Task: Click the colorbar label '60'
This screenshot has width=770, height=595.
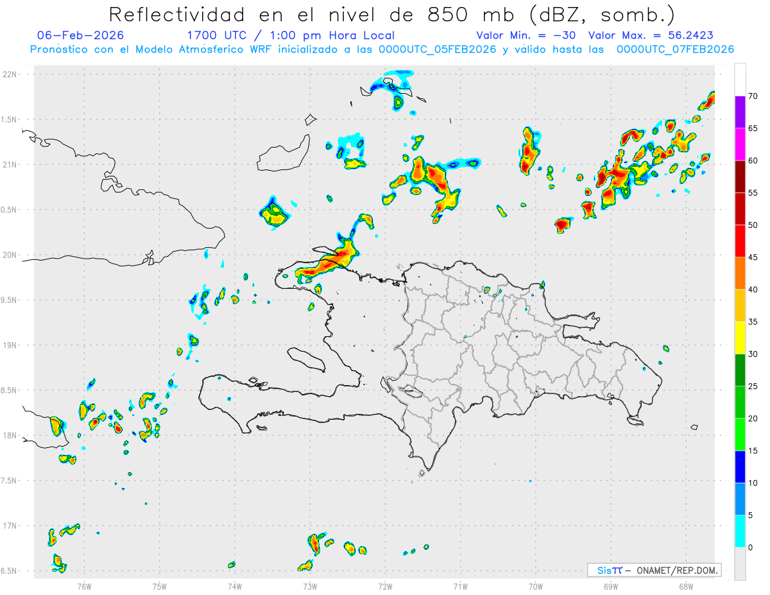Action: [x=753, y=160]
